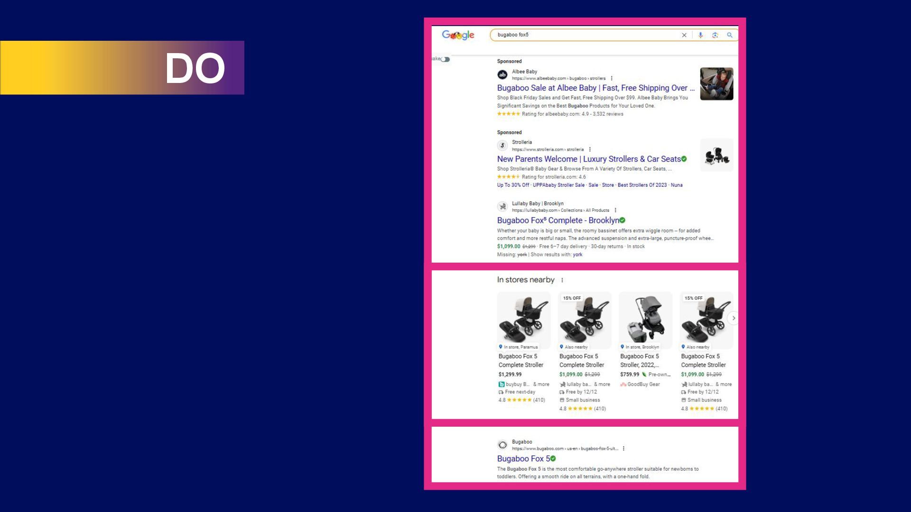Open In stores nearby options menu
Screen dimensions: 911x512
[x=562, y=280]
